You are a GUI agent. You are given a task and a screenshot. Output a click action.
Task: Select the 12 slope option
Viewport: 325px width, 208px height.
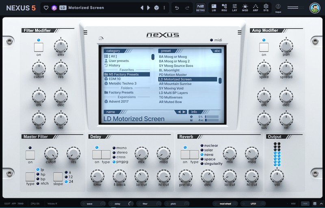point(69,177)
